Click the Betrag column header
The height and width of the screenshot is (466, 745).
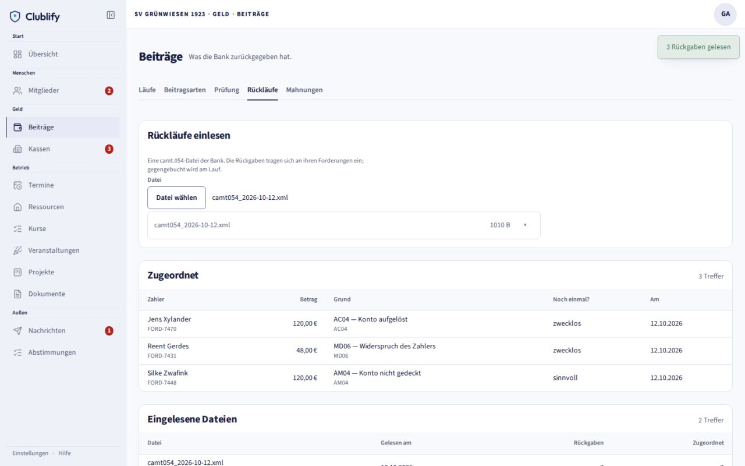tap(308, 299)
